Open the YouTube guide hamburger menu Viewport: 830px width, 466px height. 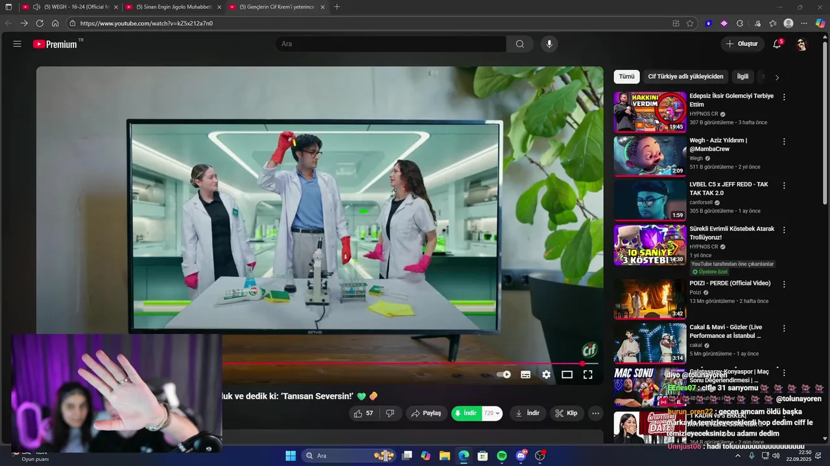[18, 44]
